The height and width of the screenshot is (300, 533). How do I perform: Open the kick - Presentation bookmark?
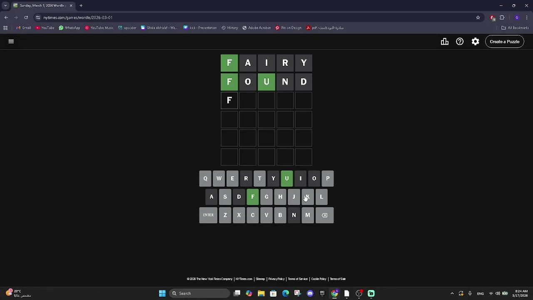click(200, 28)
